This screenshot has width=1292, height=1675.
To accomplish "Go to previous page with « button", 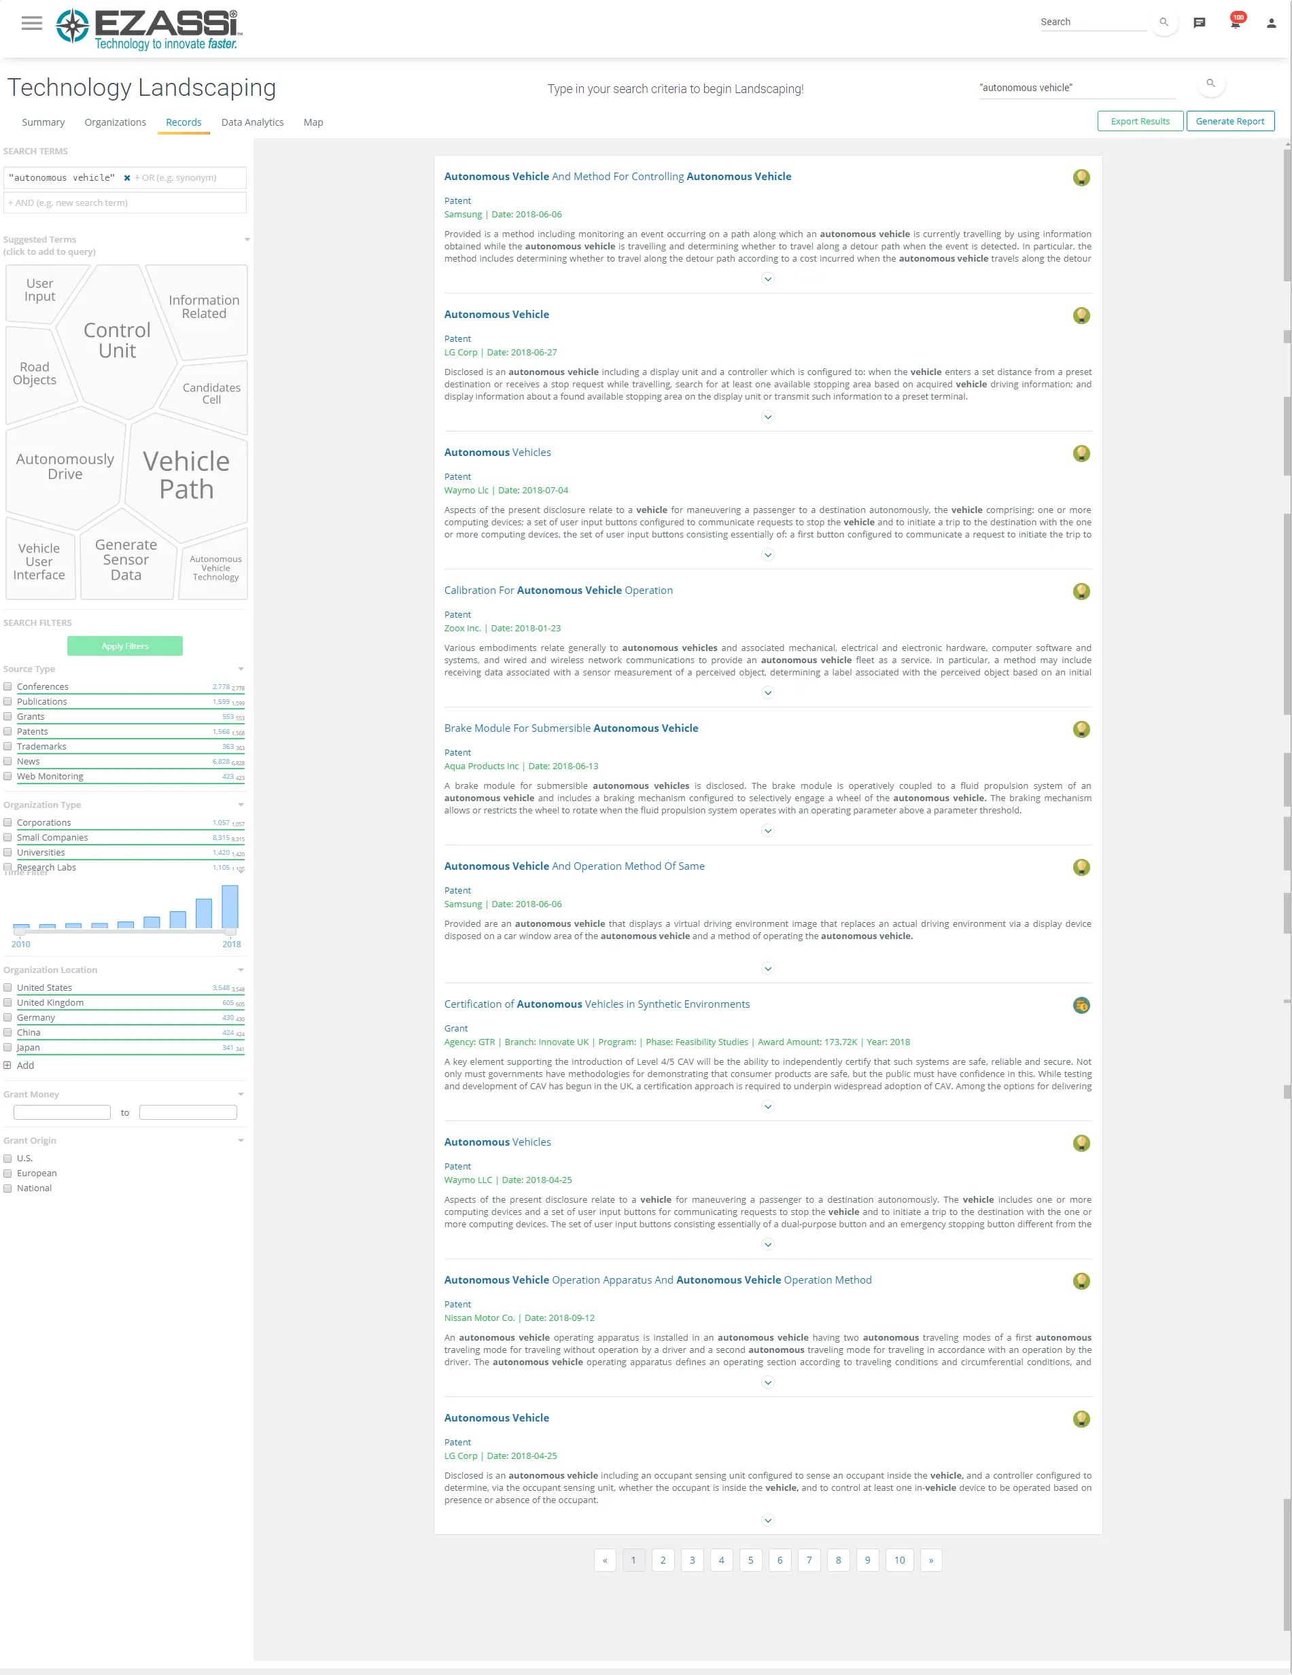I will point(605,1560).
